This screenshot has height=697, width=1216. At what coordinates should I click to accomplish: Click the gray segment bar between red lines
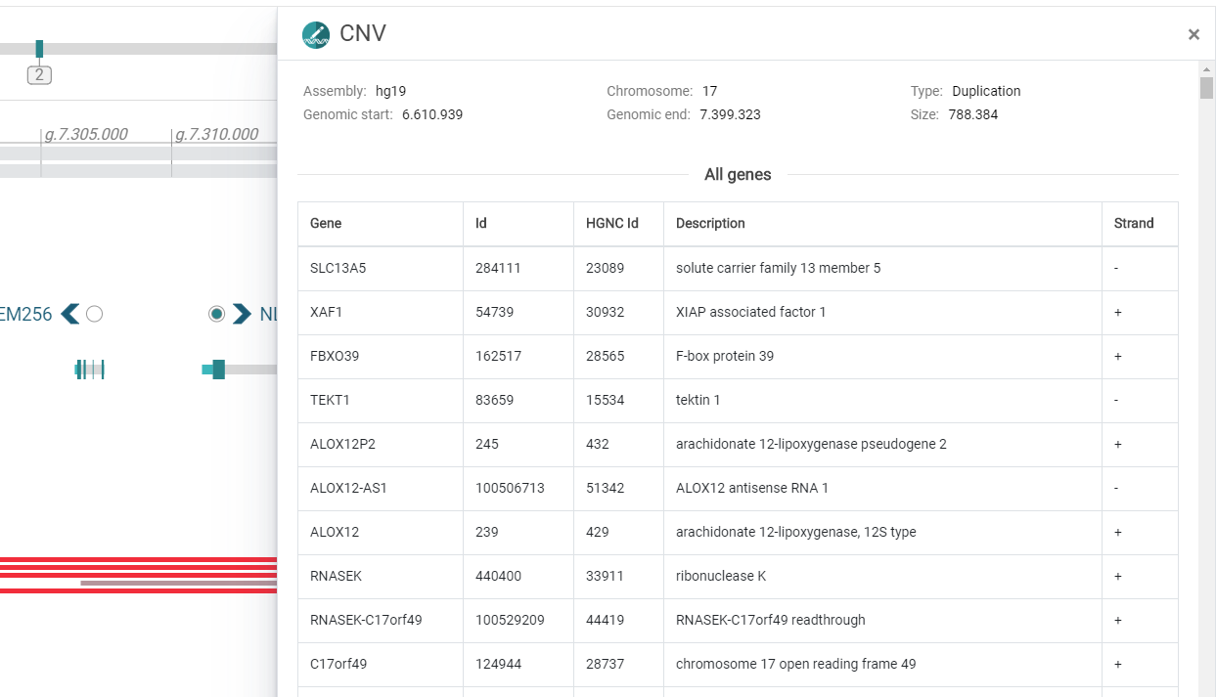point(176,583)
